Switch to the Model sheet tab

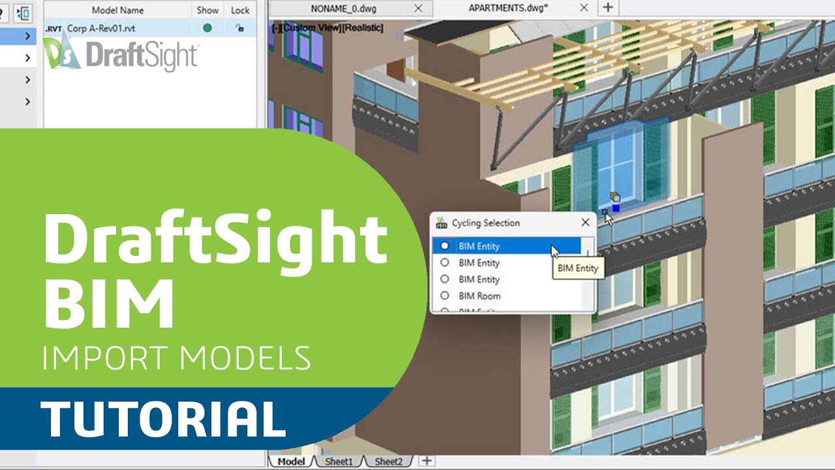point(291,462)
